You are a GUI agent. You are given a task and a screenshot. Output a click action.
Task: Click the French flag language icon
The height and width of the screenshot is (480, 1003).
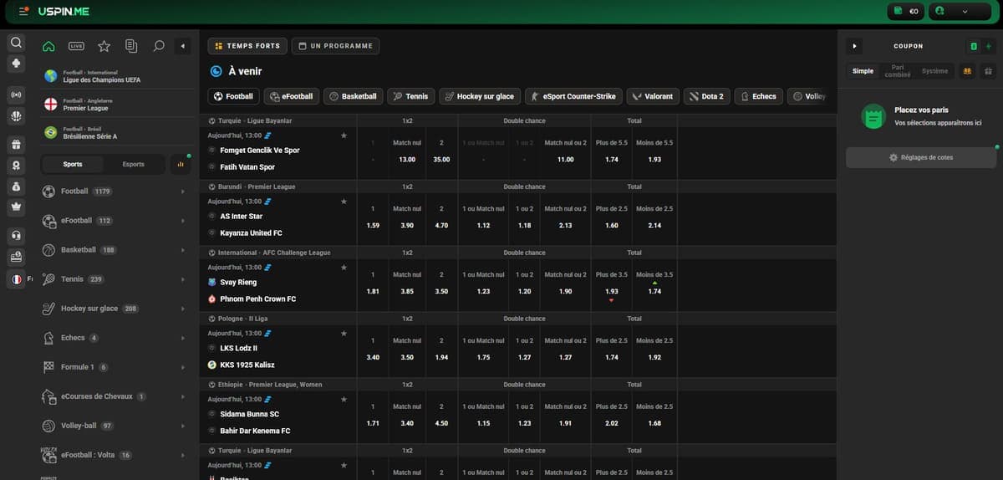17,279
